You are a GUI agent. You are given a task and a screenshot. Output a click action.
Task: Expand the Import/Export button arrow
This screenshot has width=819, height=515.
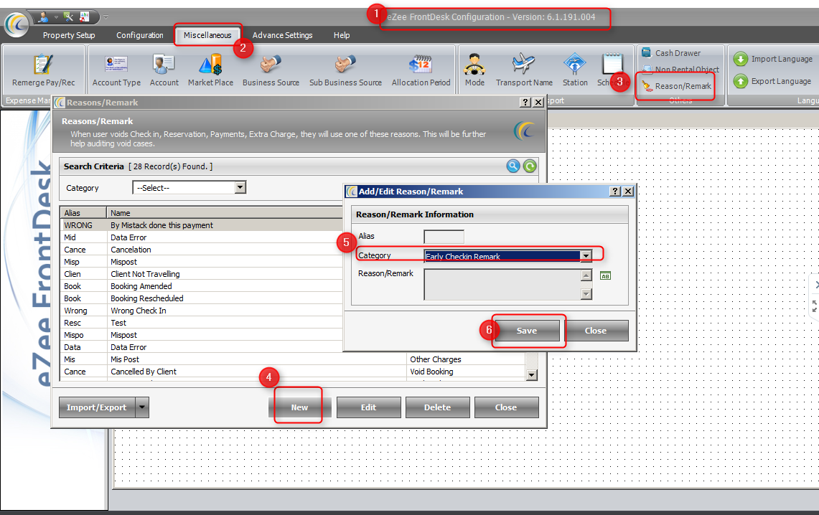[x=142, y=407]
